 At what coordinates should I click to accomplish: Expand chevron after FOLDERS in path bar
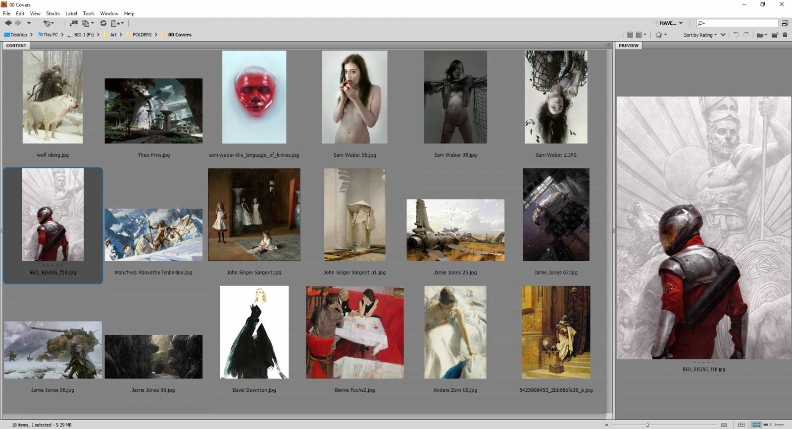(x=156, y=35)
